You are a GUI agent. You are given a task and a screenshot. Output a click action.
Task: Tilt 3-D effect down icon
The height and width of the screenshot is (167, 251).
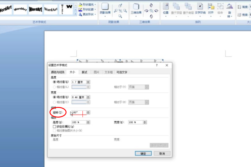click(x=151, y=16)
